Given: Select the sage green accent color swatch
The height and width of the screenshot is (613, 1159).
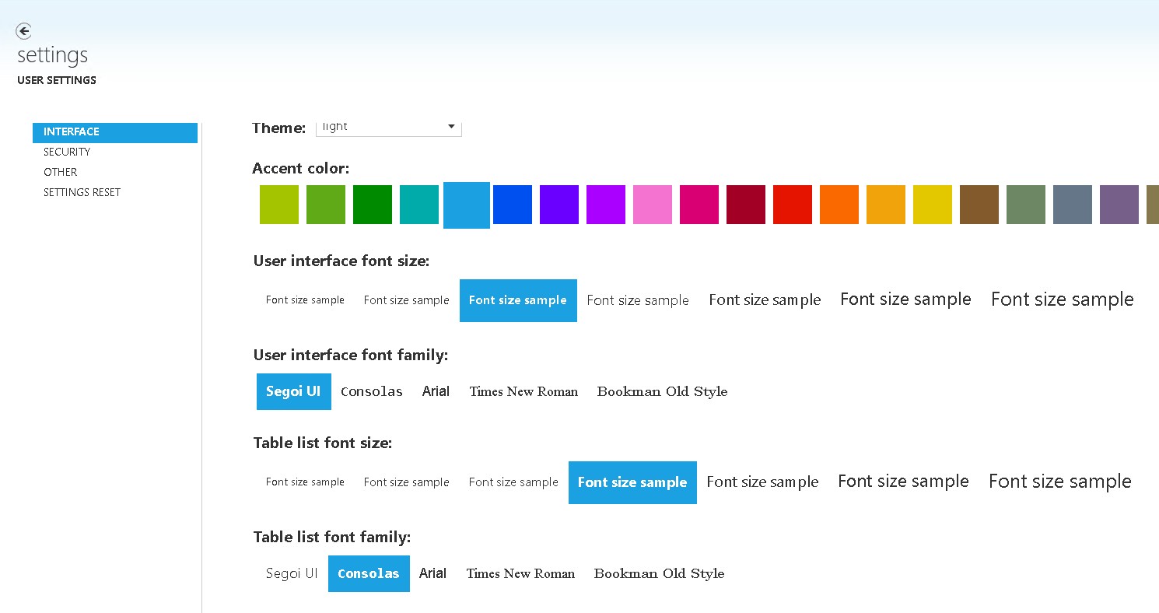Looking at the screenshot, I should (1026, 205).
